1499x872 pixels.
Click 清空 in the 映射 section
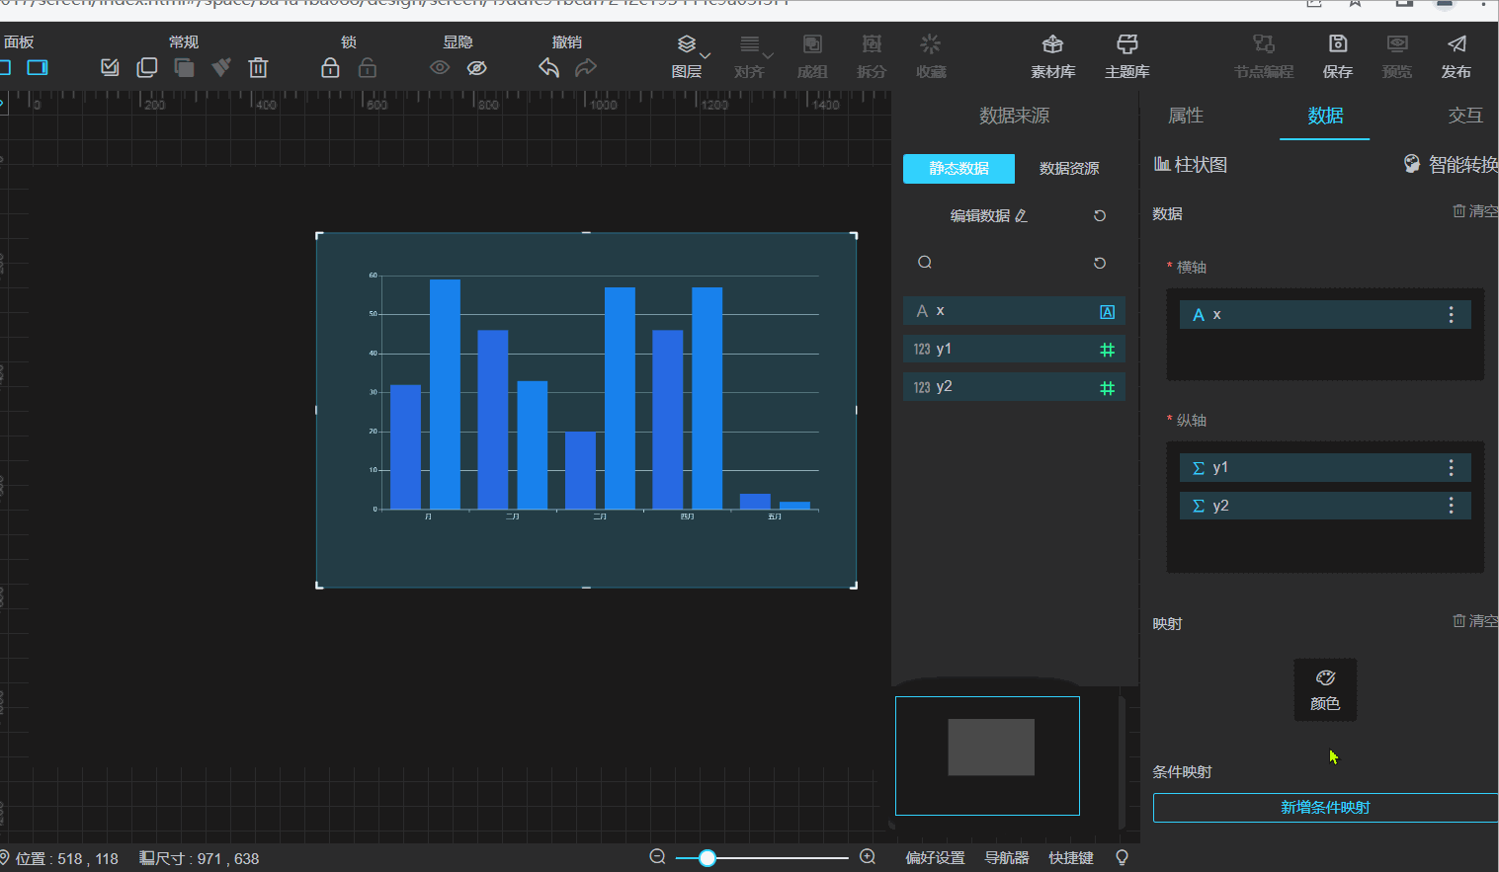tap(1475, 621)
